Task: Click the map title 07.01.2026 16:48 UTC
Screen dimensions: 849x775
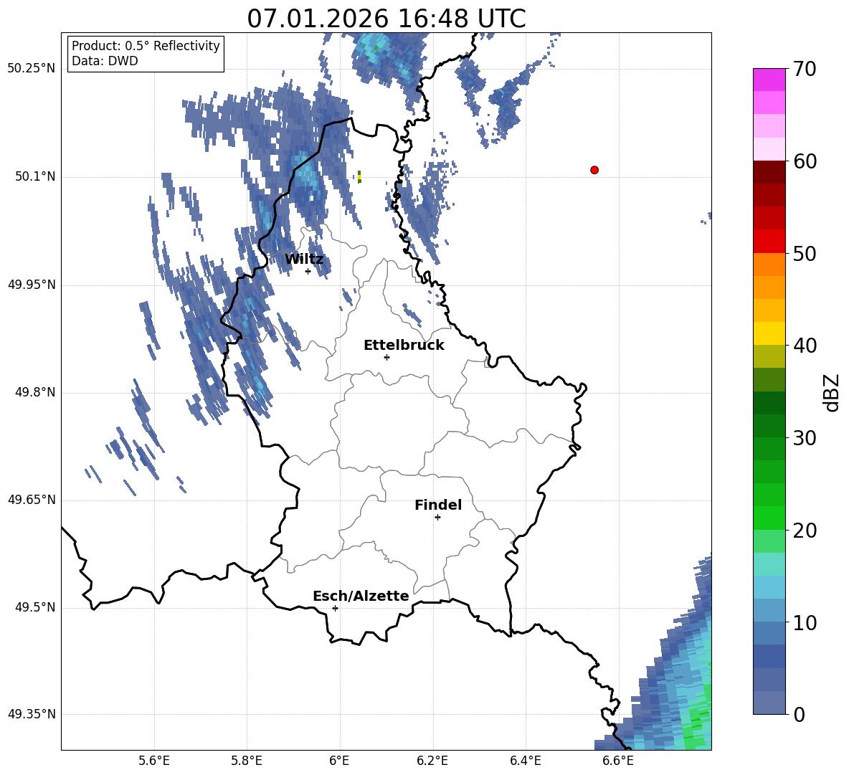Action: point(386,19)
